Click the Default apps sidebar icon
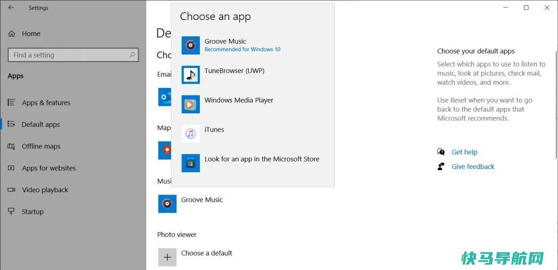Screen dimensions: 558x270 click(x=11, y=124)
